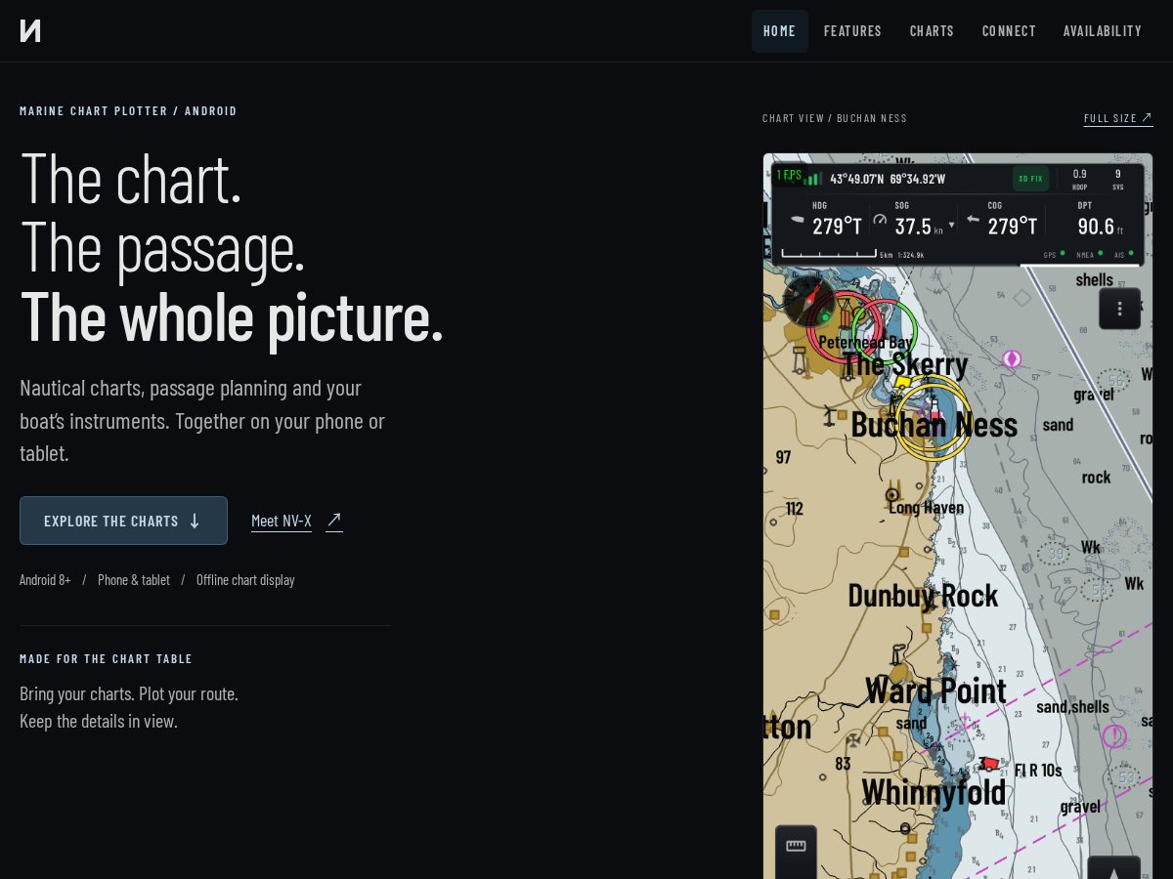The image size is (1173, 879).
Task: Click the Chart View / Buchan Ness caption
Action: click(835, 118)
